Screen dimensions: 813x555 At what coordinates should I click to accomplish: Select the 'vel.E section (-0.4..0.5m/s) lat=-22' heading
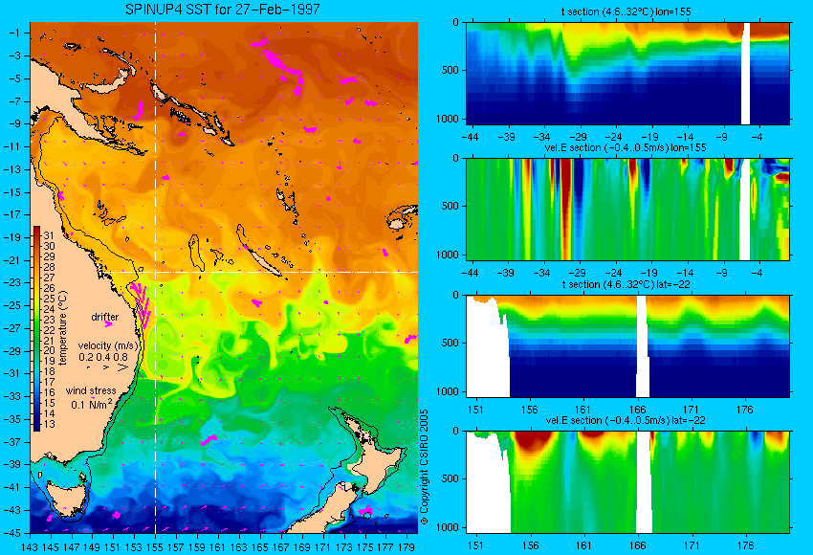point(626,420)
